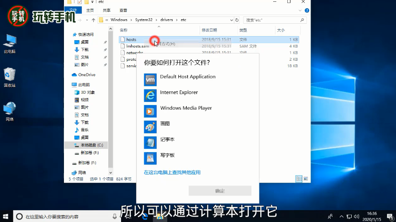Open the Windows Start menu
396x222 pixels.
(x=5, y=217)
